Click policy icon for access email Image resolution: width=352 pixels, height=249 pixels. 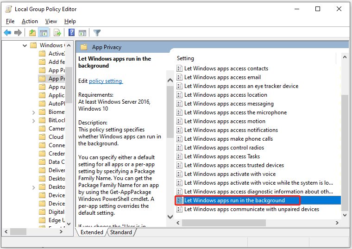179,77
